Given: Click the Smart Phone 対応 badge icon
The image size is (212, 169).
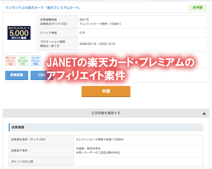Looking at the screenshot, I should coord(36,61).
